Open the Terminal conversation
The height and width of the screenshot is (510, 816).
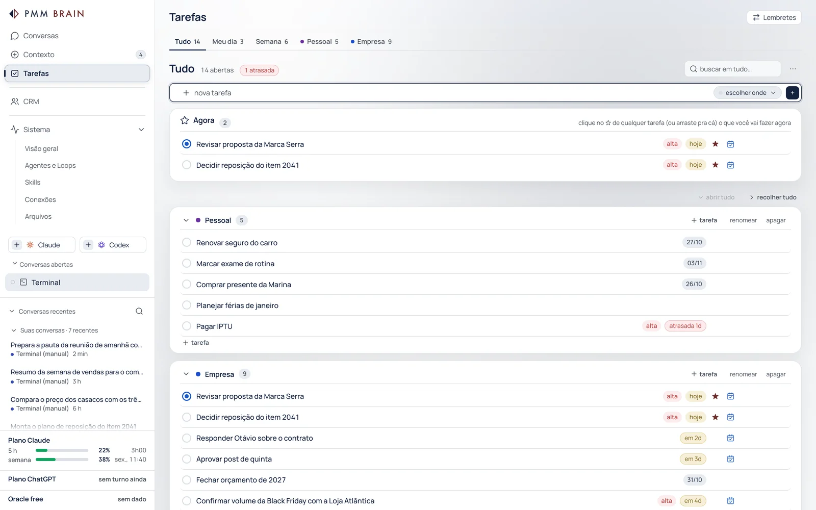(77, 283)
